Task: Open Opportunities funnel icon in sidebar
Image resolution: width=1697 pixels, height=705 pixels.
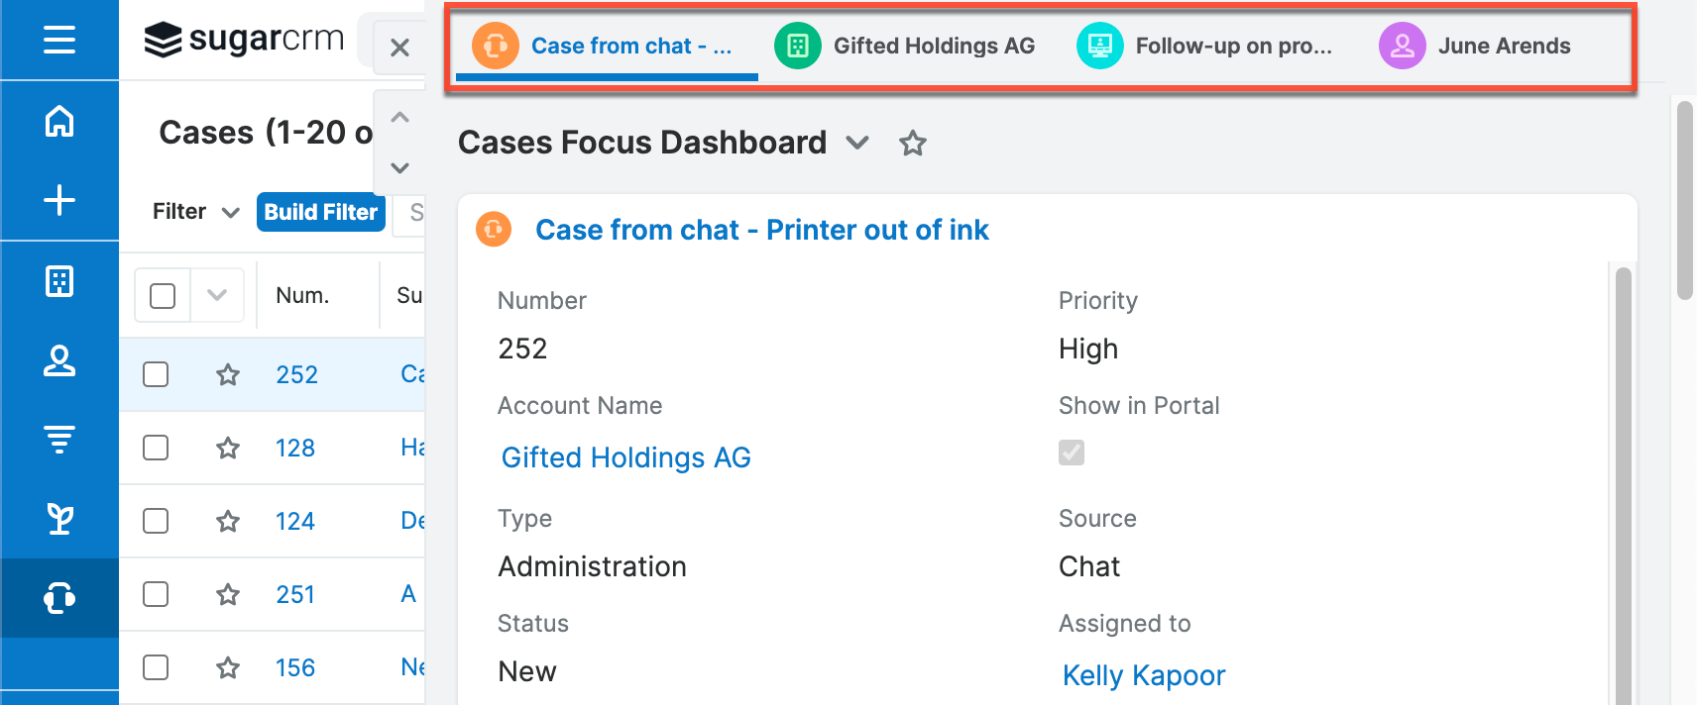Action: tap(59, 439)
